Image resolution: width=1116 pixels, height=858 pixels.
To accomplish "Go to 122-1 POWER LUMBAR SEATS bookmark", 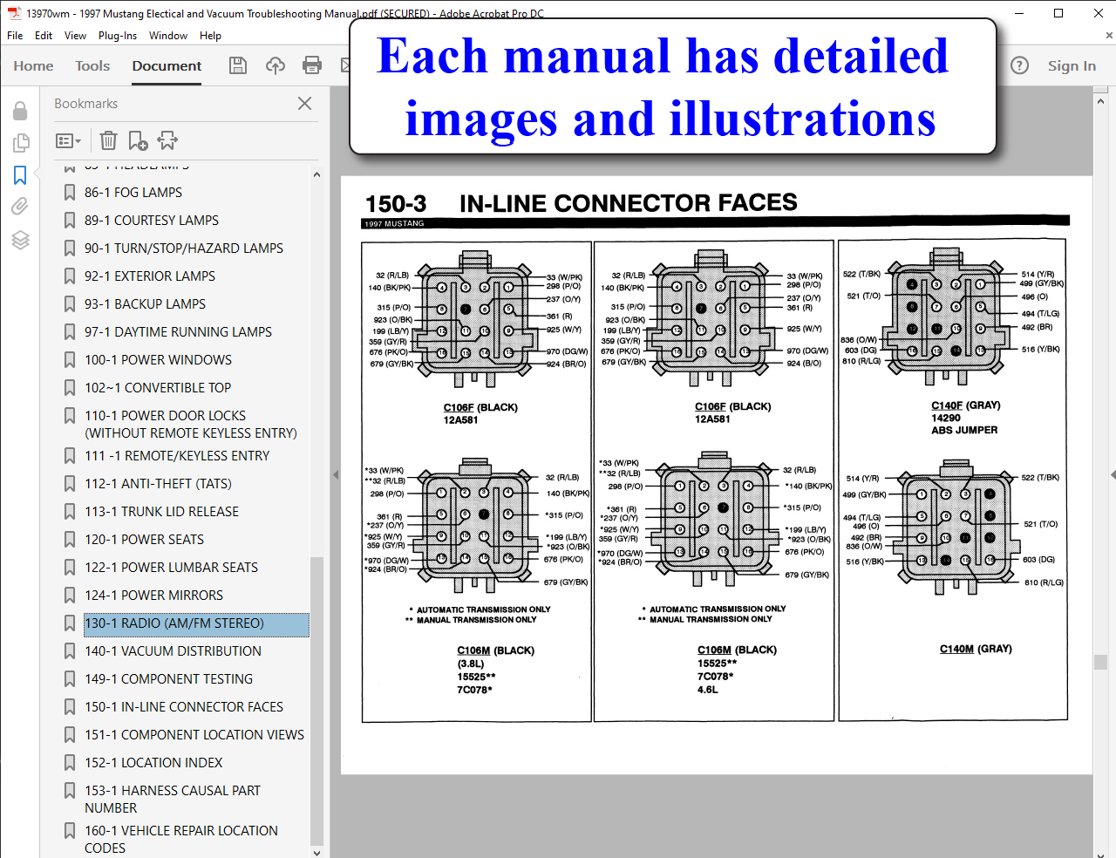I will pyautogui.click(x=171, y=568).
